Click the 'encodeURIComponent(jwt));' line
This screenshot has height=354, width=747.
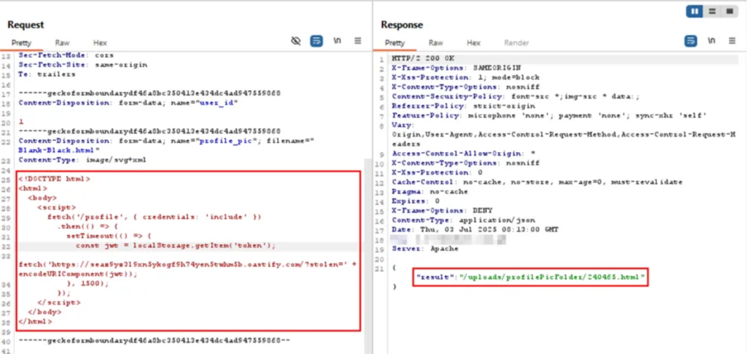tap(78, 273)
